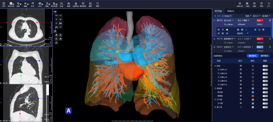Uncheck the IM198 nodule checkbox

(x=214, y=39)
